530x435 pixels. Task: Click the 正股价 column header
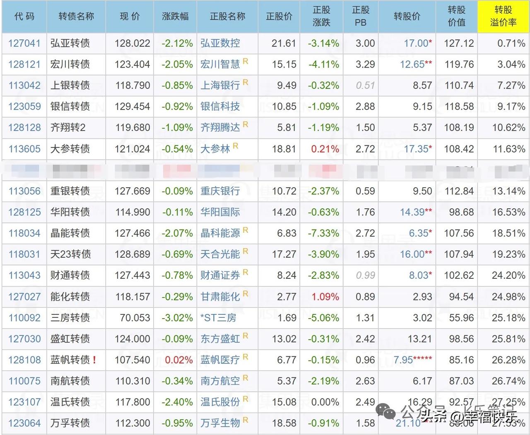(x=279, y=16)
